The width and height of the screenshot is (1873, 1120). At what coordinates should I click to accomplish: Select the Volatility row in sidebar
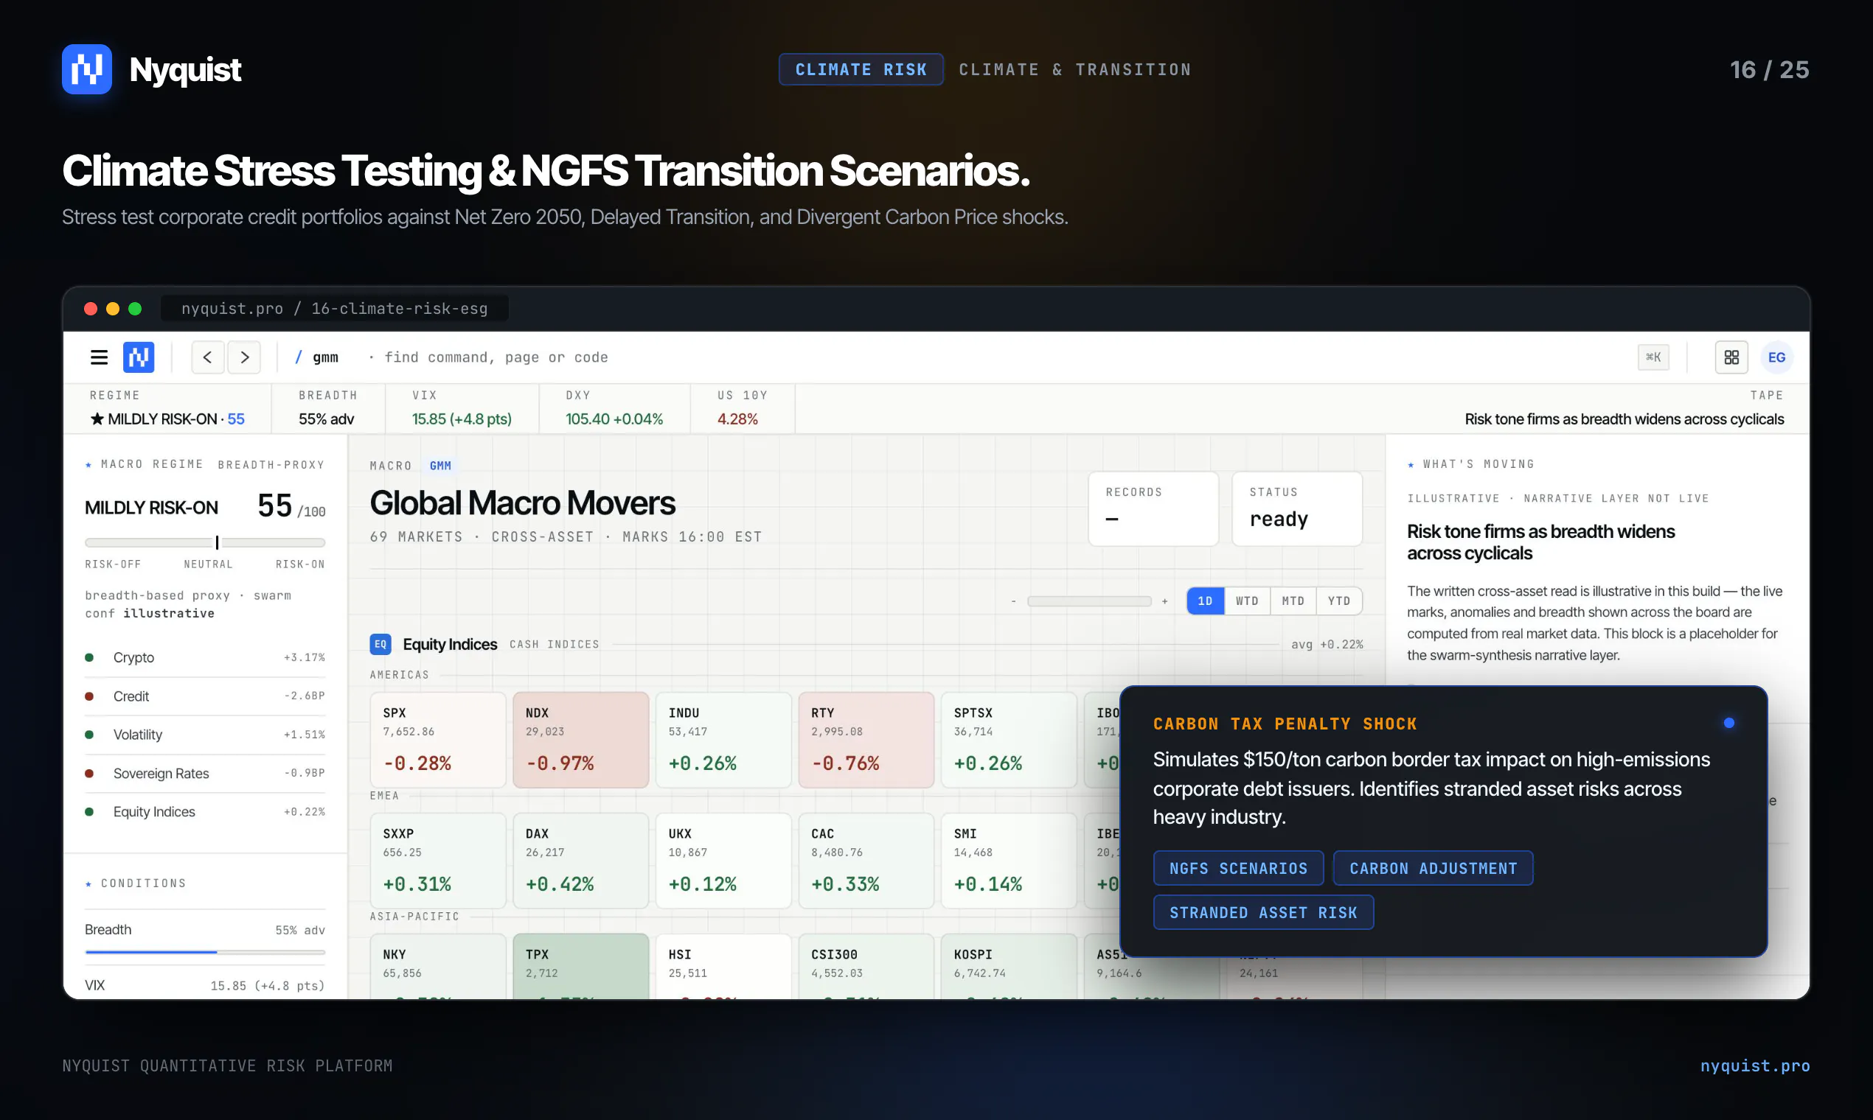tap(205, 735)
